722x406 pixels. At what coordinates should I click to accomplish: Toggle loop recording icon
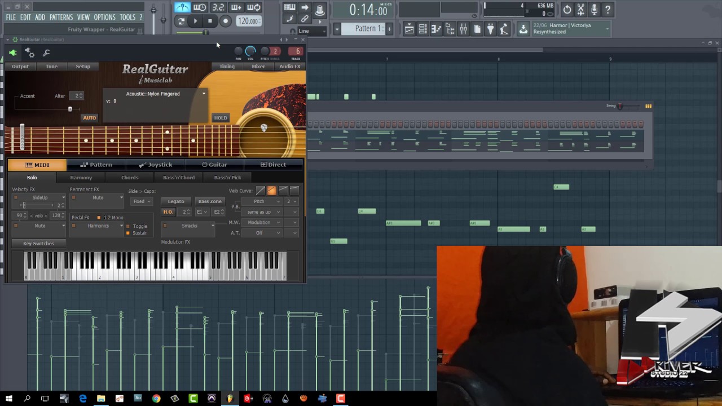254,7
